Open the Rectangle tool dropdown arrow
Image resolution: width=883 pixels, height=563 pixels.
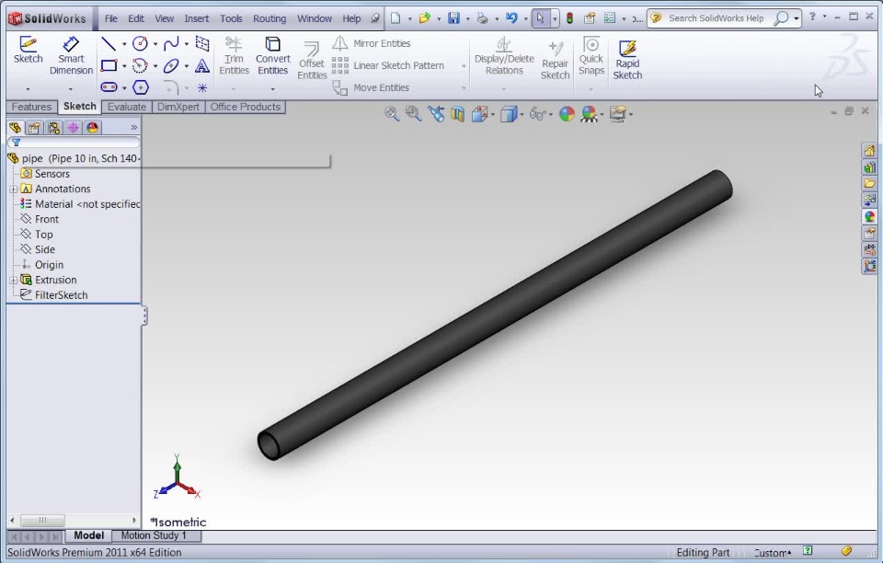pos(124,66)
